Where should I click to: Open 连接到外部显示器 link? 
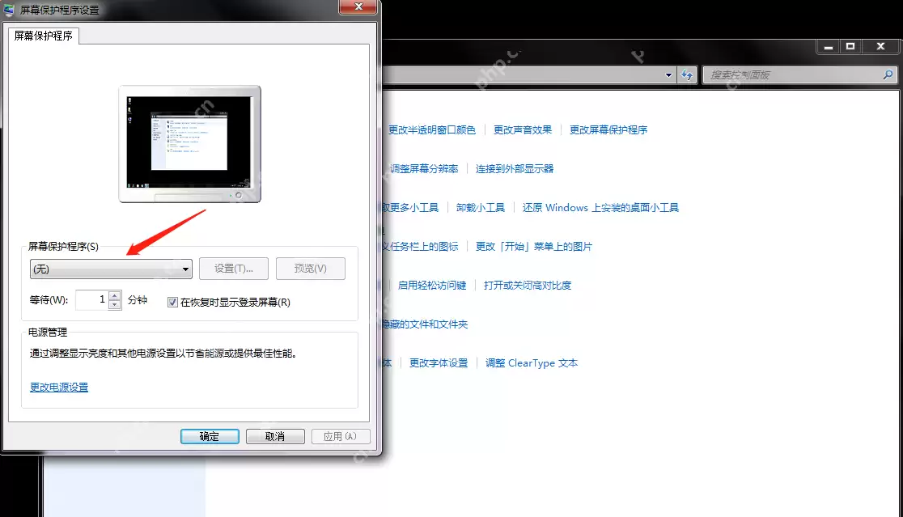[x=515, y=168]
